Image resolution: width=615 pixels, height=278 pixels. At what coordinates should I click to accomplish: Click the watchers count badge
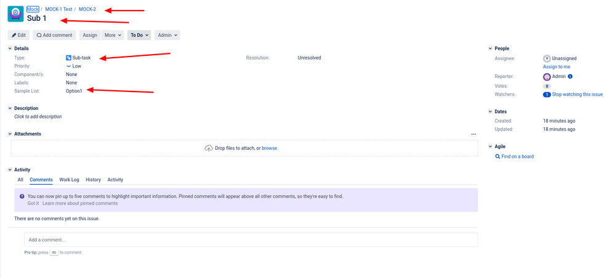pyautogui.click(x=547, y=95)
